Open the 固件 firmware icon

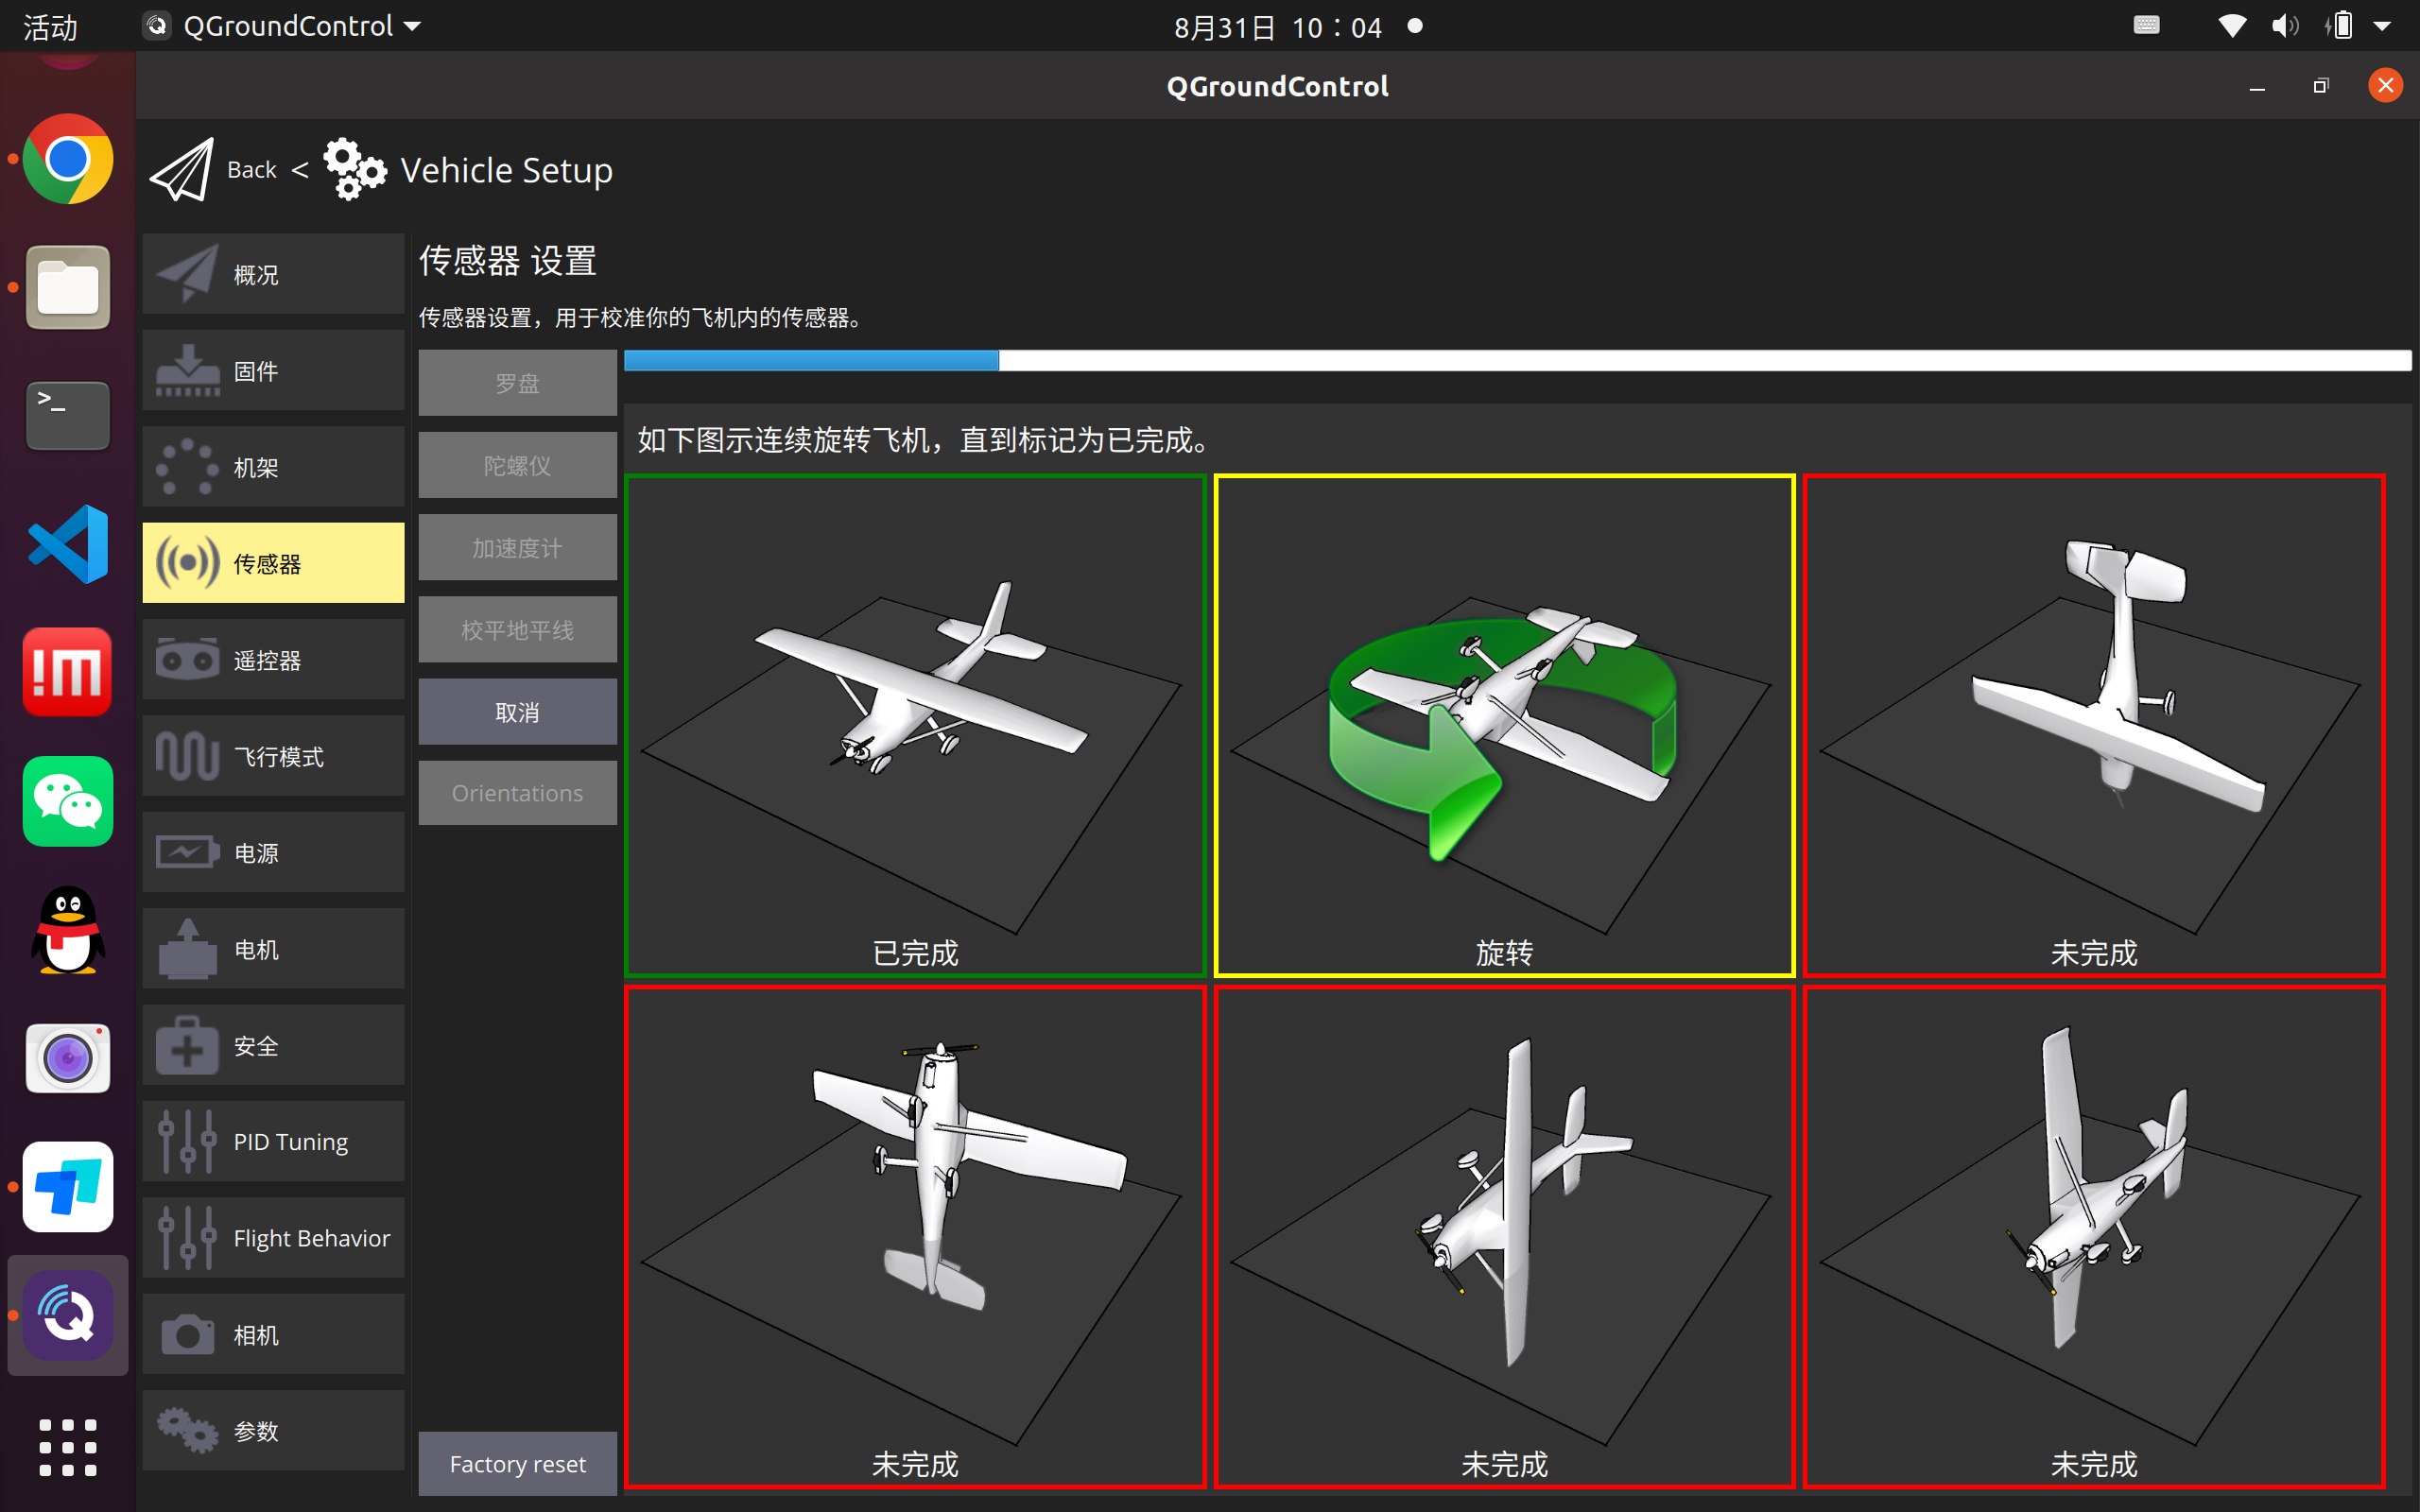(187, 371)
